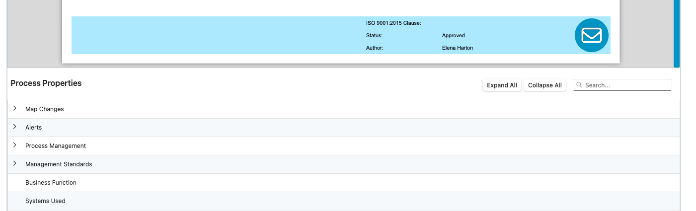
Task: Click the Map Changes row label
Action: pos(45,109)
